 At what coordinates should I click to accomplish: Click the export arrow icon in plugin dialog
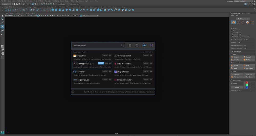(x=137, y=45)
